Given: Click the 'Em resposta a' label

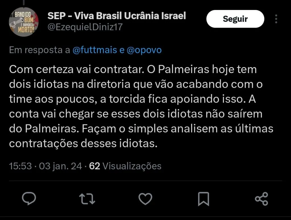Looking at the screenshot, I should point(40,50).
